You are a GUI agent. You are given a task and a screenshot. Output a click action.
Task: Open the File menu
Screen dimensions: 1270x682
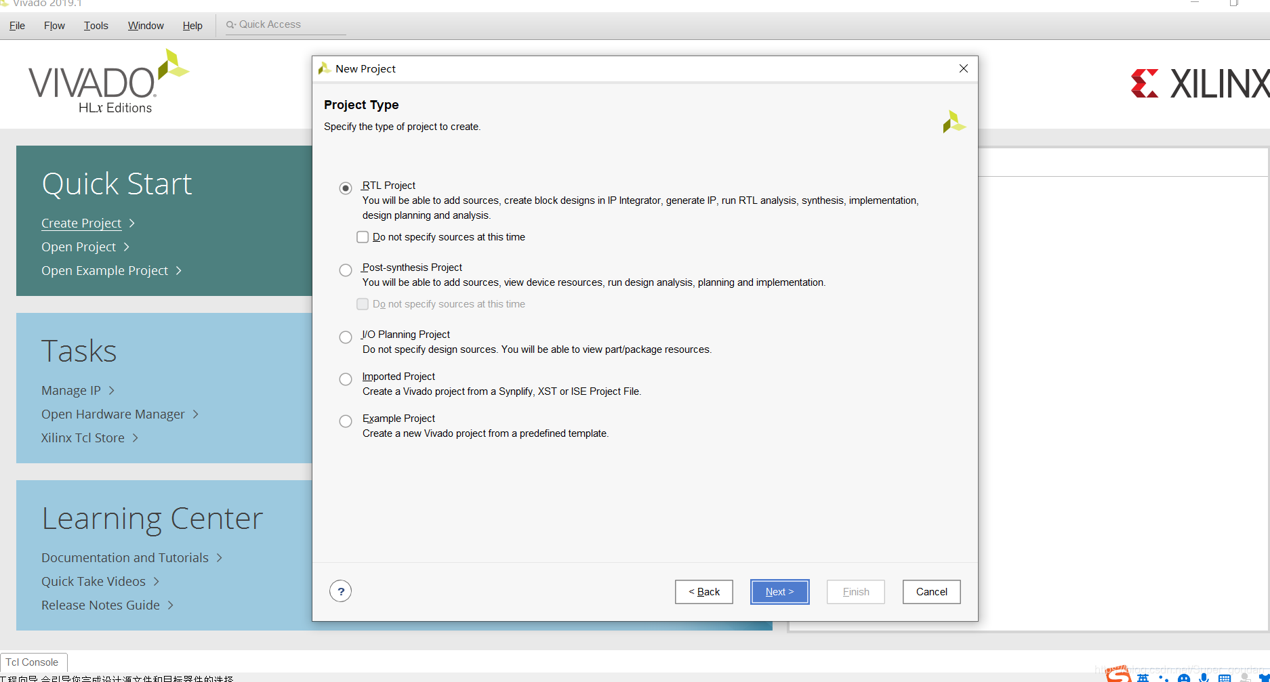[17, 26]
